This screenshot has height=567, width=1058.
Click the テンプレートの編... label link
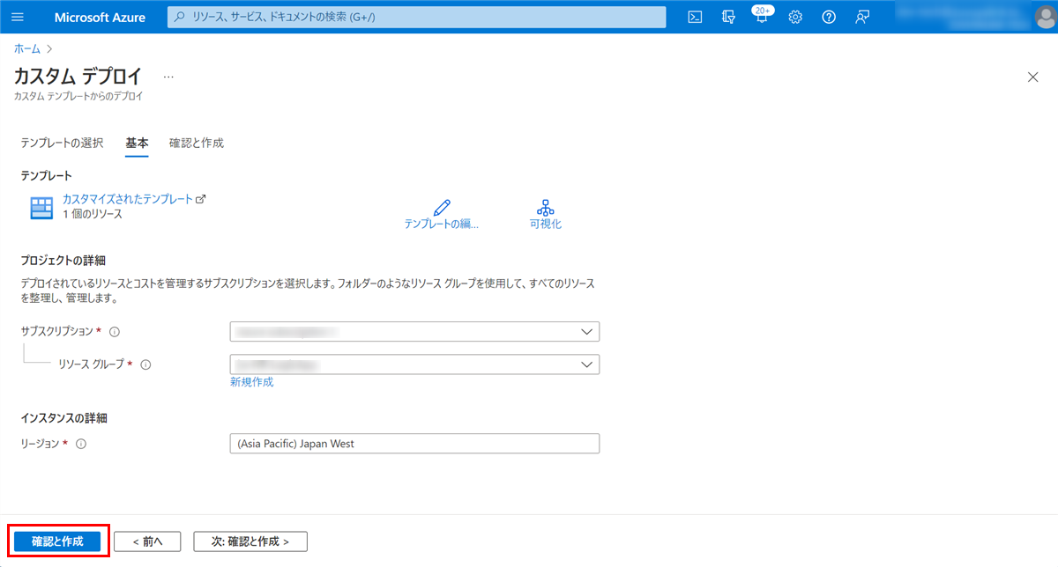(x=442, y=224)
